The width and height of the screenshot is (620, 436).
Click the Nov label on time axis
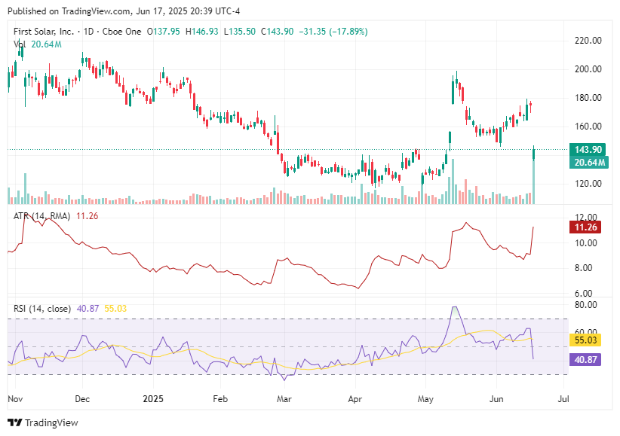pyautogui.click(x=15, y=399)
